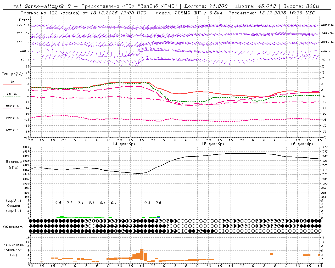Click the tallest green precipitation bar
The width and height of the screenshot is (335, 268).
(x=62, y=217)
